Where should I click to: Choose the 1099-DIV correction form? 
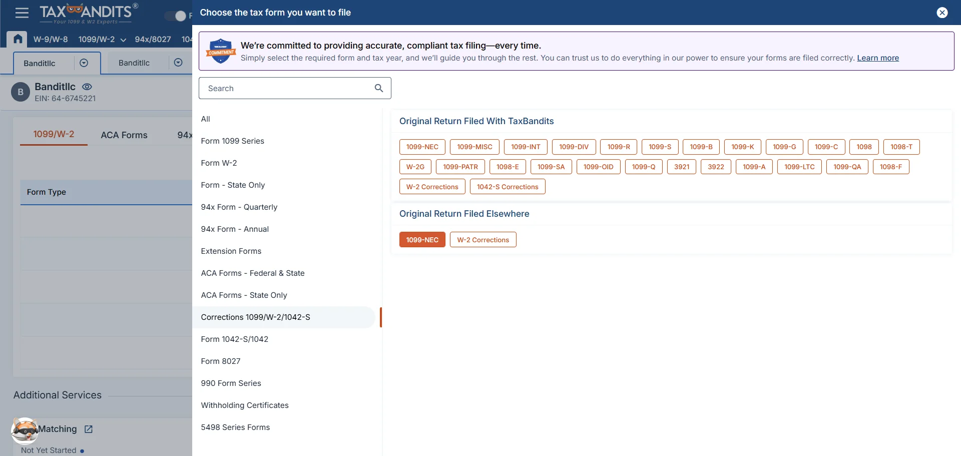coord(574,147)
